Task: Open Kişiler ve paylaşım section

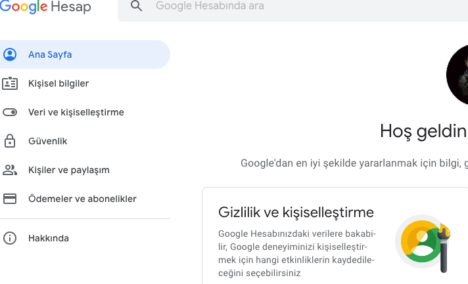Action: (68, 170)
